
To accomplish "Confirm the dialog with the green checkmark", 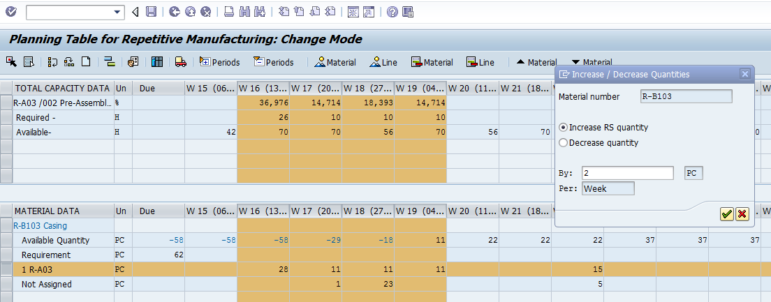I will coord(727,214).
